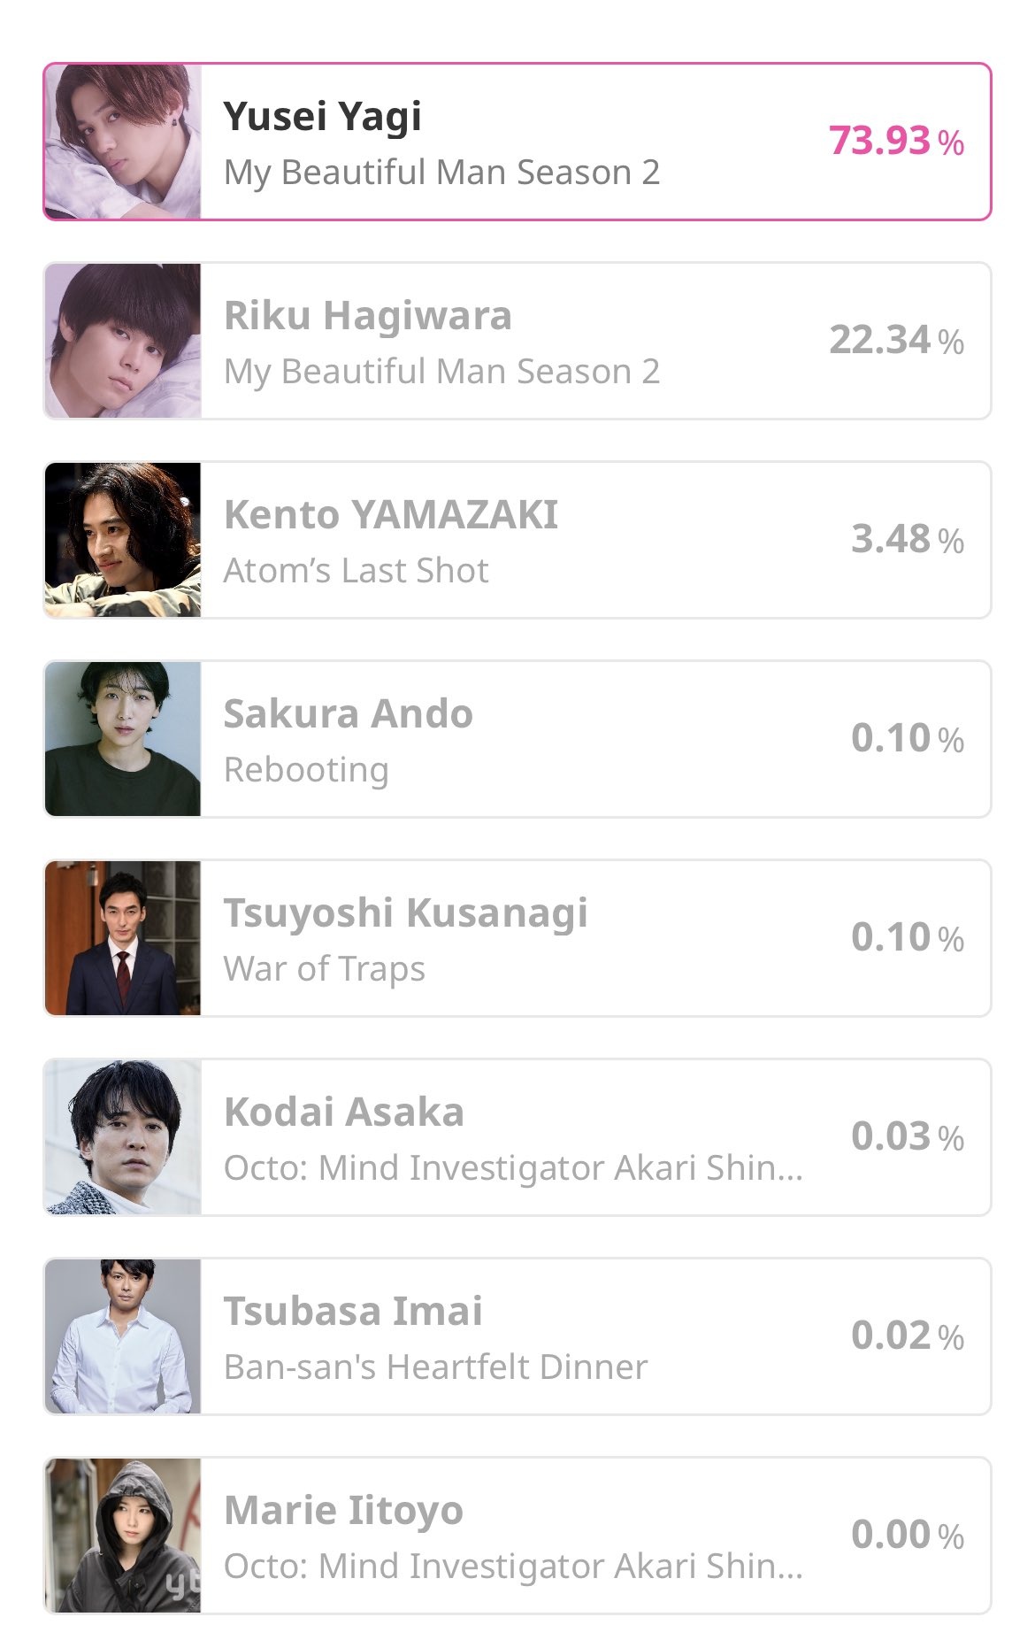The image size is (1035, 1640).
Task: Click Kodai Asaka's headshot thumbnail
Action: (123, 1137)
